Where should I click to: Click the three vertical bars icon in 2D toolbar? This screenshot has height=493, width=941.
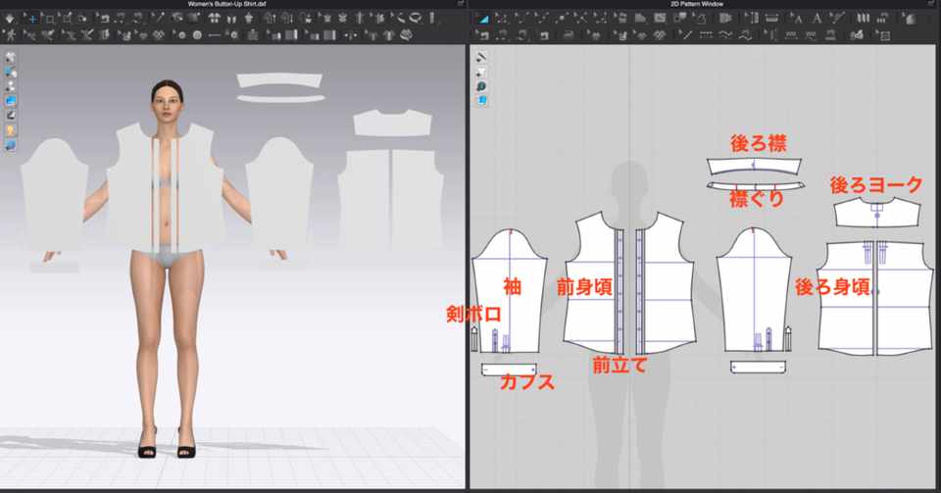coord(863,19)
